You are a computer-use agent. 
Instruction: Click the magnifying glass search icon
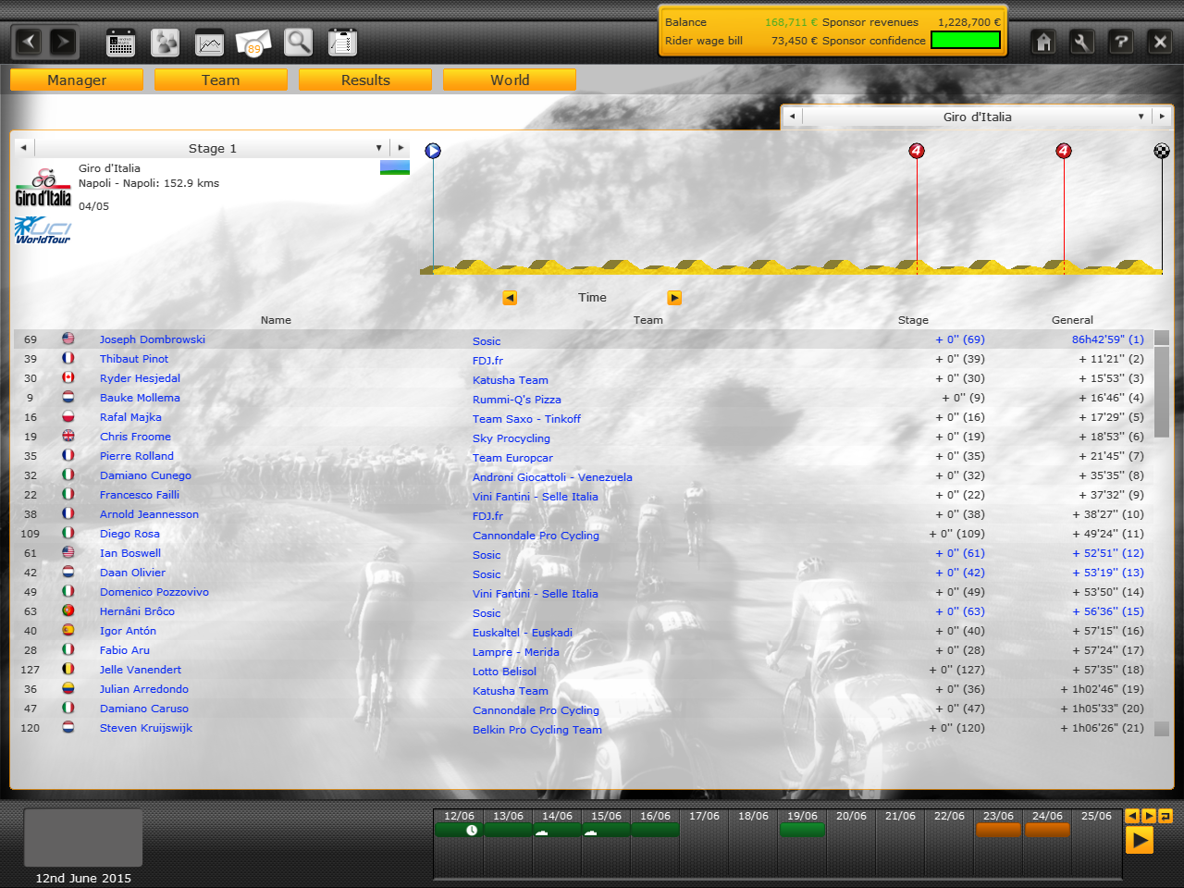(x=298, y=43)
